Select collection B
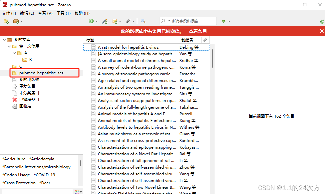Viewport: 325px width, 194px height. (x=31, y=60)
